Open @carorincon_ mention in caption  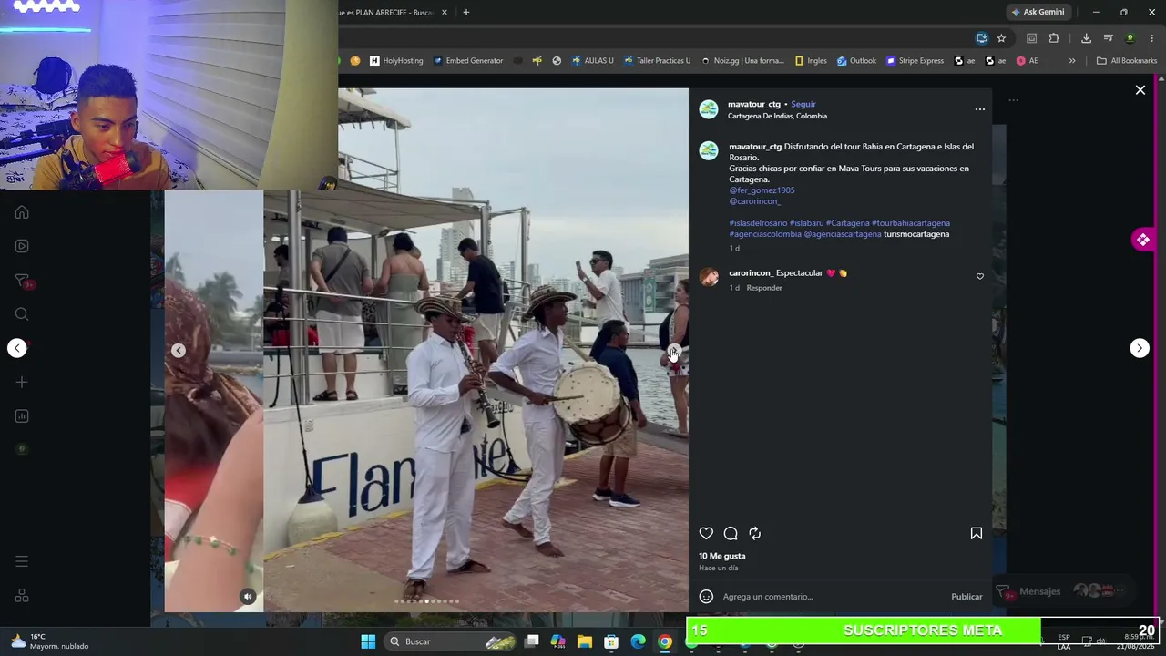(755, 201)
